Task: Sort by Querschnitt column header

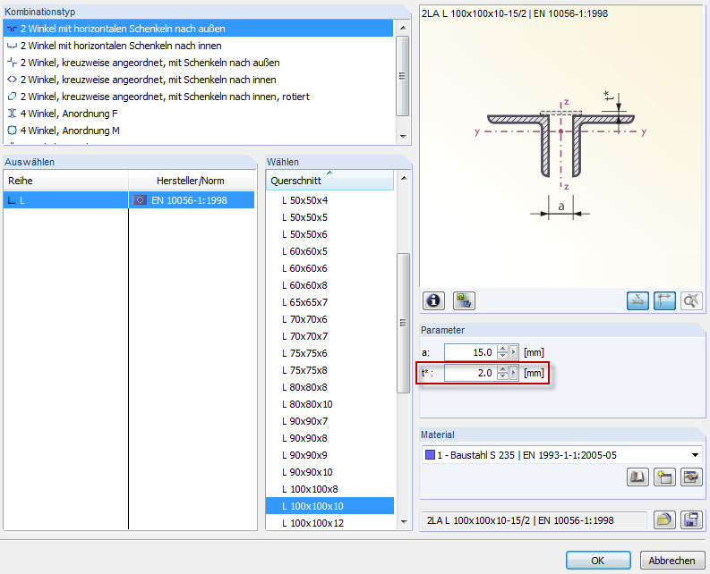Action: (329, 181)
